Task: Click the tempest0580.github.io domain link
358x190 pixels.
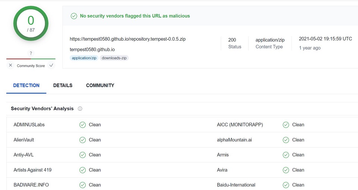Action: click(92, 50)
